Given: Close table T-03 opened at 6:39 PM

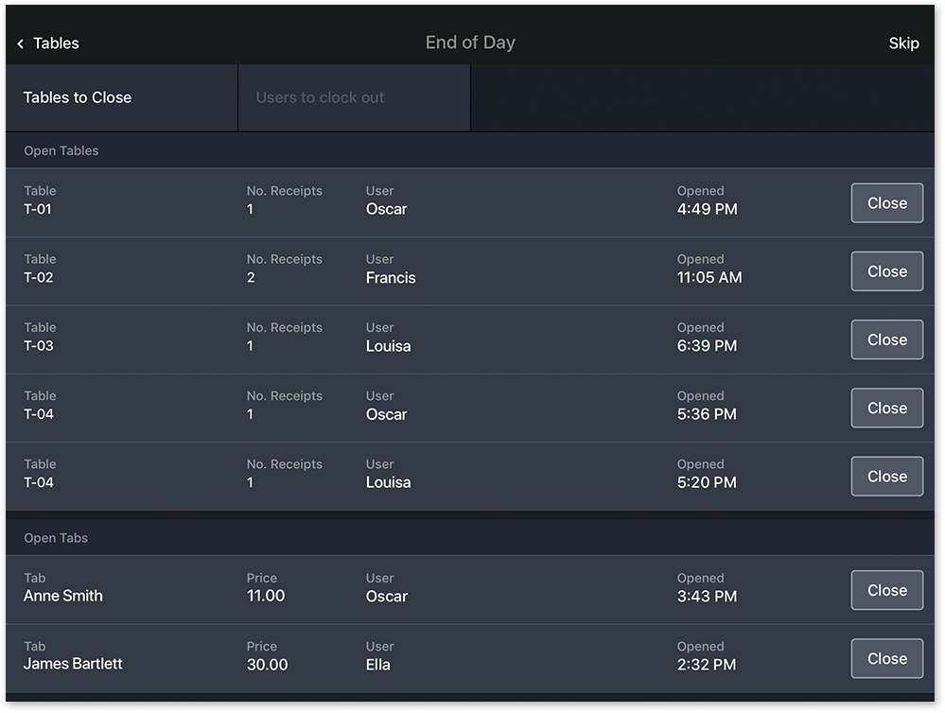Looking at the screenshot, I should pyautogui.click(x=886, y=339).
